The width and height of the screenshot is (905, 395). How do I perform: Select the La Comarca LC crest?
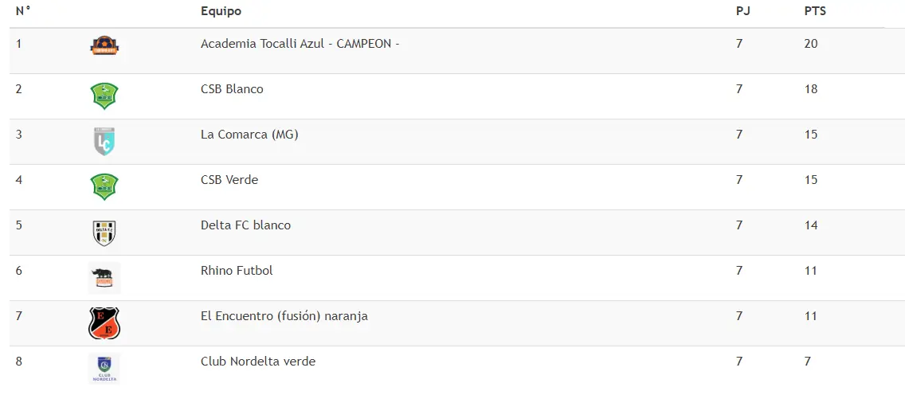click(104, 141)
